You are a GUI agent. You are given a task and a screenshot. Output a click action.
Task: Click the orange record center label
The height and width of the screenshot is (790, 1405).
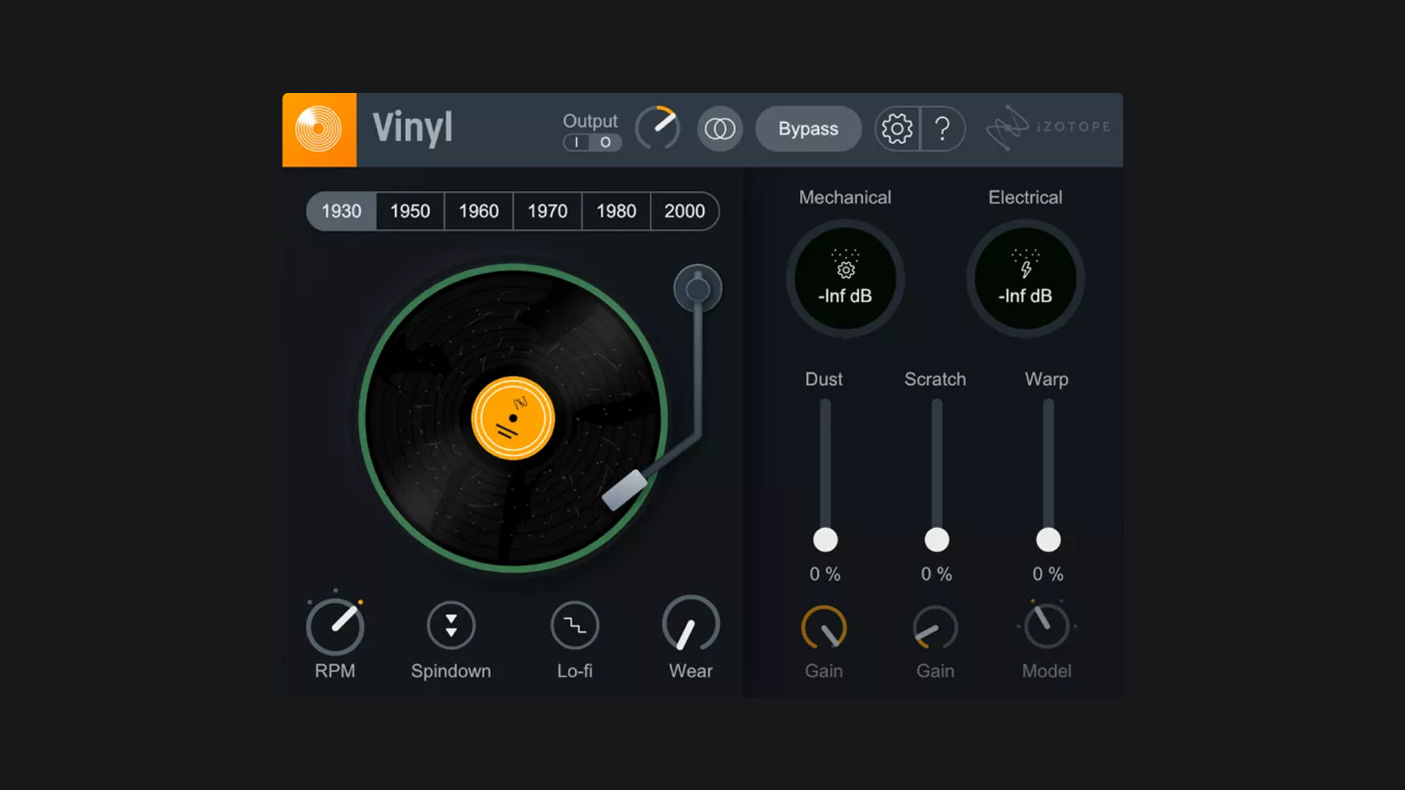pyautogui.click(x=513, y=418)
